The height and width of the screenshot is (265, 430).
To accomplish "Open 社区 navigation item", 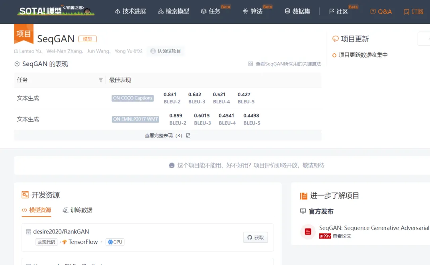I will click(x=339, y=11).
